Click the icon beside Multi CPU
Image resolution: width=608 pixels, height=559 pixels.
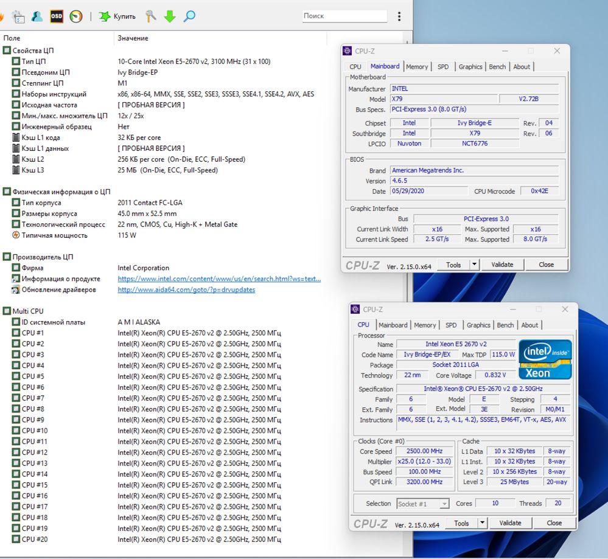click(x=7, y=311)
